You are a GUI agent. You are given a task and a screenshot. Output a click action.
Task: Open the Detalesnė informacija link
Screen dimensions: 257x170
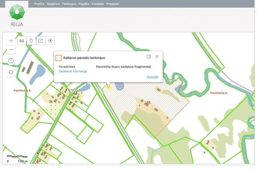click(73, 71)
